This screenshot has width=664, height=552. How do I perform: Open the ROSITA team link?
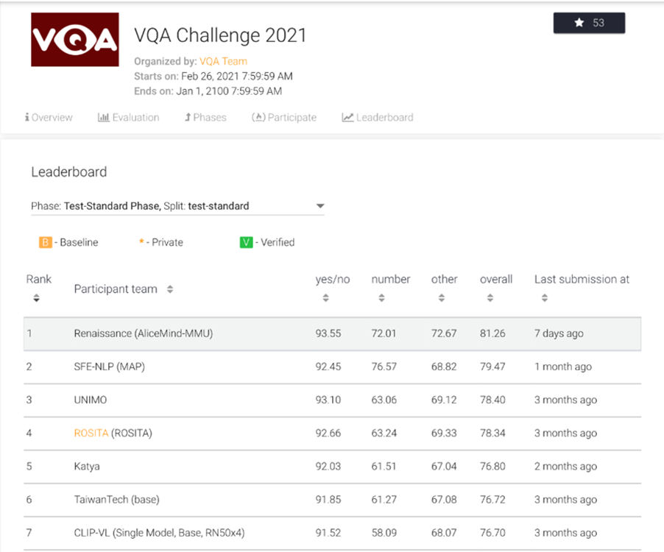[x=91, y=433]
